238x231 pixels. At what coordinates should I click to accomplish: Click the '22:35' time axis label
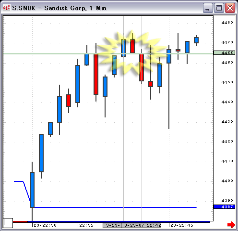[x=86, y=225]
